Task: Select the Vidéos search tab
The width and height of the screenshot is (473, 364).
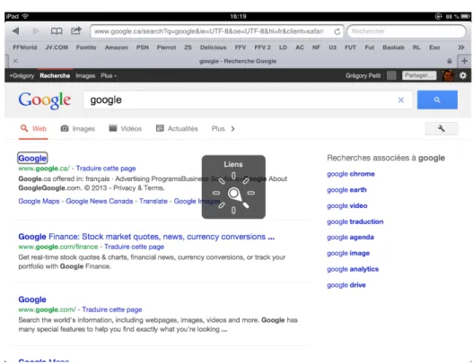Action: pos(125,129)
